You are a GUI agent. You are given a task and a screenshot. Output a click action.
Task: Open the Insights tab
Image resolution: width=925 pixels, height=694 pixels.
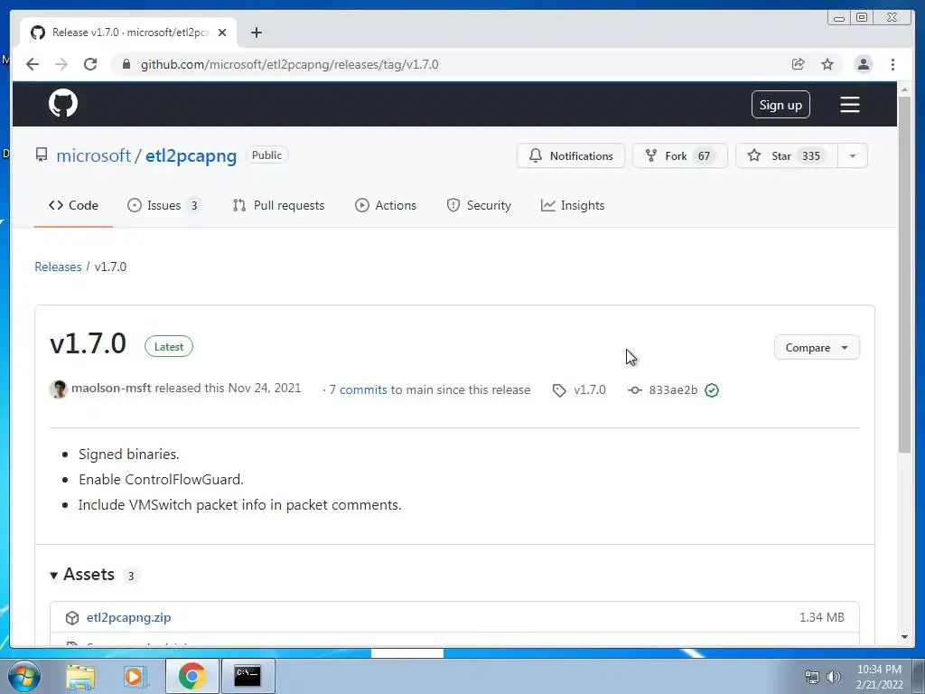click(x=573, y=205)
